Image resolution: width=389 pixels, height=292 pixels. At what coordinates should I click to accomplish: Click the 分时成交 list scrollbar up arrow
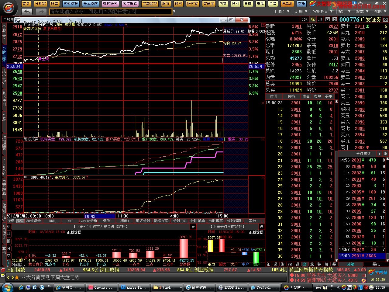[387, 159]
